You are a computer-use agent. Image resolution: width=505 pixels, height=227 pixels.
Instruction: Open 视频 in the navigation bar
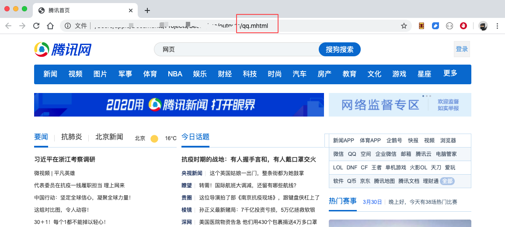click(75, 74)
